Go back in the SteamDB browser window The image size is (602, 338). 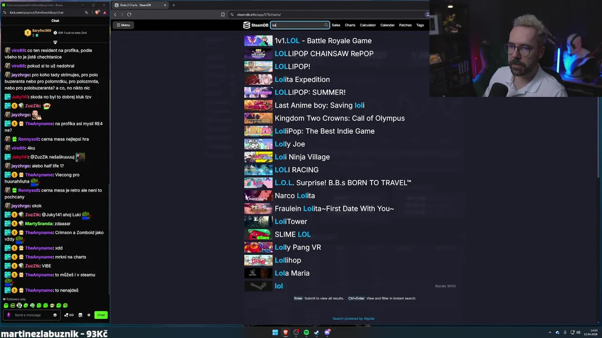pos(115,15)
